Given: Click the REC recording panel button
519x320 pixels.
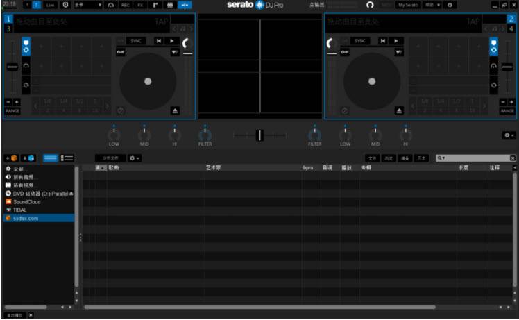Looking at the screenshot, I should [126, 5].
